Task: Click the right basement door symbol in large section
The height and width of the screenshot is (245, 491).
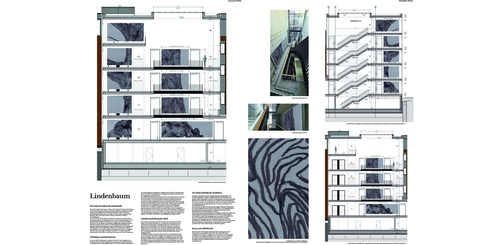Action: [x=181, y=155]
